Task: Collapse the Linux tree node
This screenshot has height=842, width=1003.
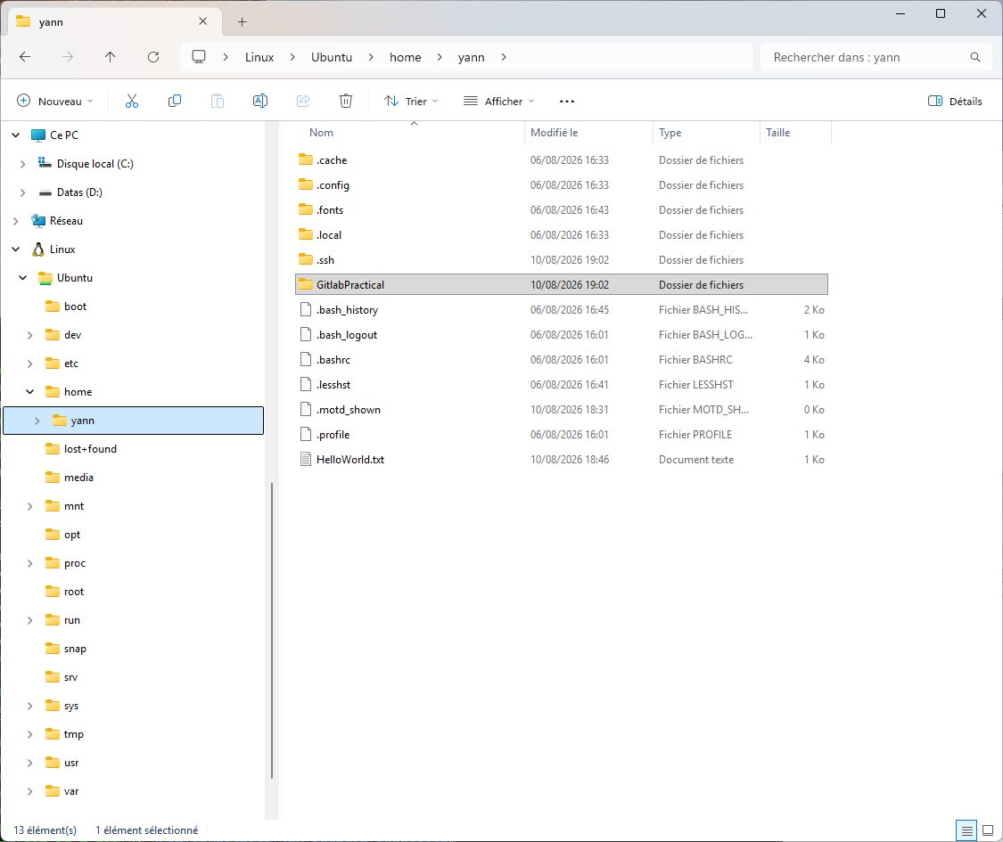Action: pyautogui.click(x=16, y=249)
